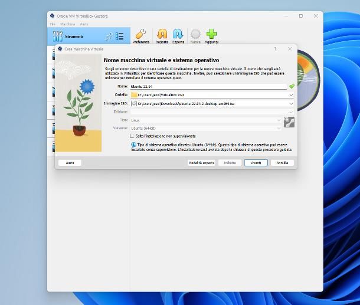Open the Tipo Linux dropdown
The image size is (360, 305).
(206, 120)
